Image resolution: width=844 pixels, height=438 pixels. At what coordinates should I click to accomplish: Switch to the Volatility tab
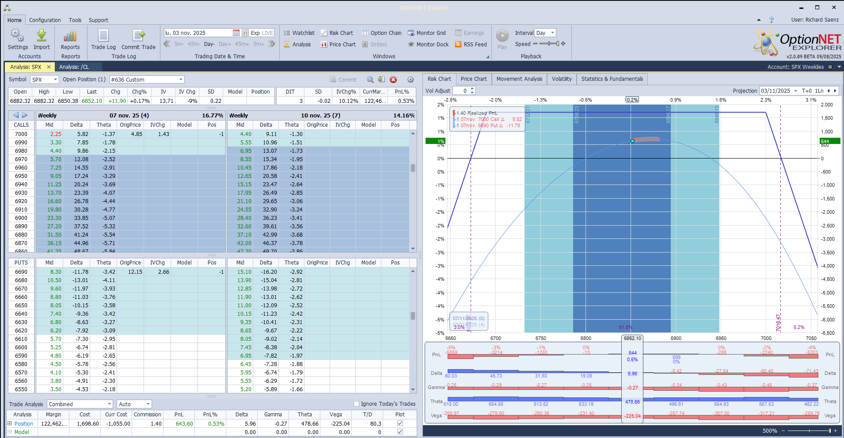(x=562, y=79)
